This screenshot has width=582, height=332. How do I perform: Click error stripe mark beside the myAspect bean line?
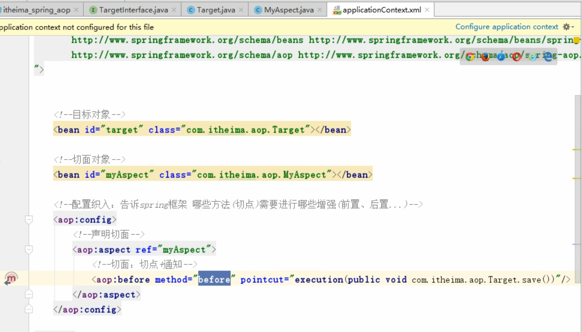click(577, 178)
